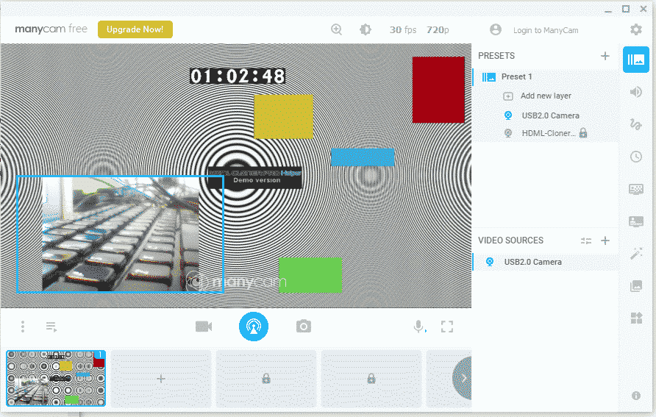The image size is (656, 417).
Task: Select the picture-in-picture keyboard camera layer
Action: (x=120, y=234)
